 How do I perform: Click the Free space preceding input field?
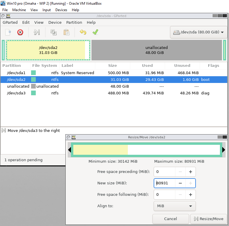coord(164,172)
